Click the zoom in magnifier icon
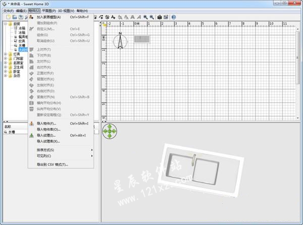The image size is (303, 225). pyautogui.click(x=145, y=17)
